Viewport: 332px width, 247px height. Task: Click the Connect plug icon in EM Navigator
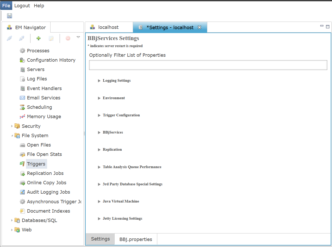9,38
